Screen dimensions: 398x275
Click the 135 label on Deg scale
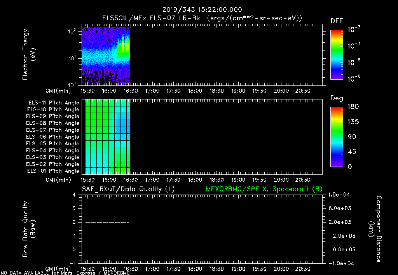click(x=353, y=122)
